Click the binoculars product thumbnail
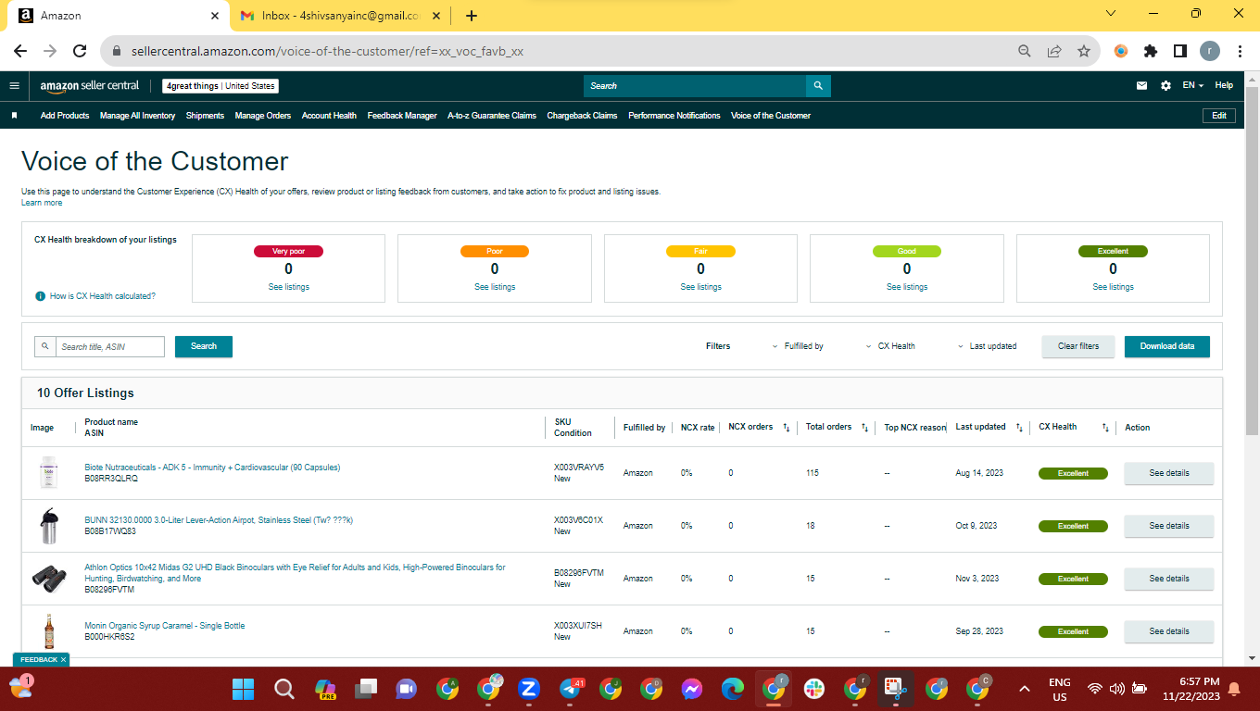 pyautogui.click(x=49, y=579)
